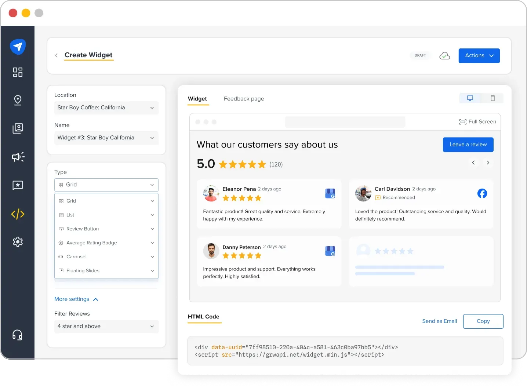
Task: Select Carousel from the Type list
Action: tap(106, 256)
